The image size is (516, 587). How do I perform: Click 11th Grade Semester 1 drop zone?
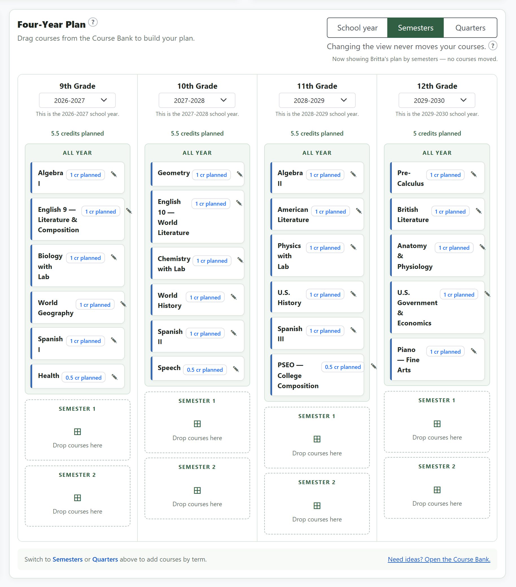[x=317, y=438]
